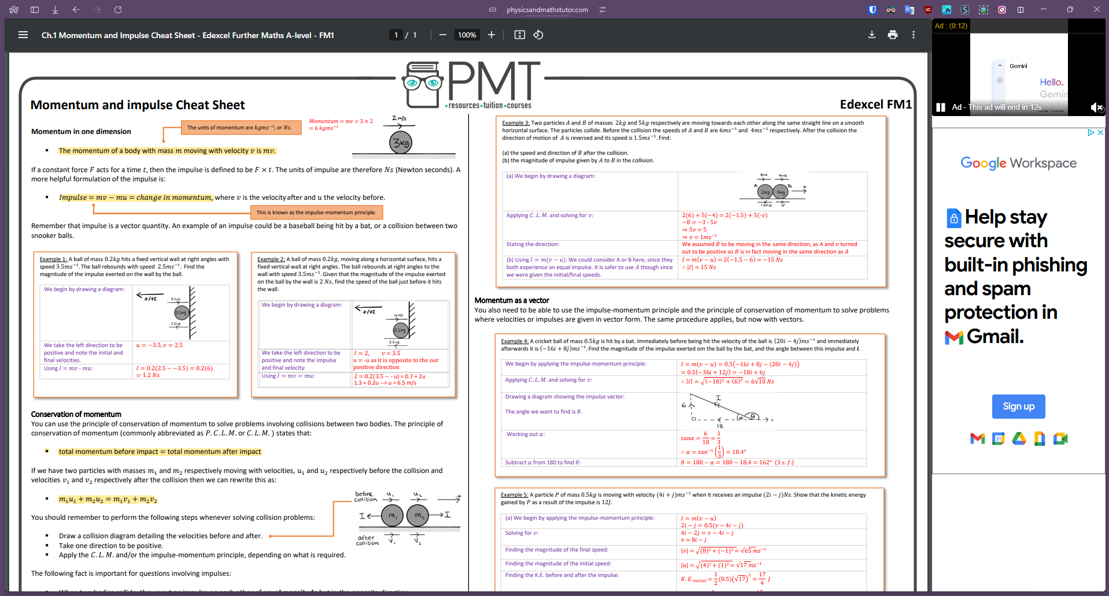Click the PDF document title text
1109x596 pixels.
pyautogui.click(x=187, y=35)
